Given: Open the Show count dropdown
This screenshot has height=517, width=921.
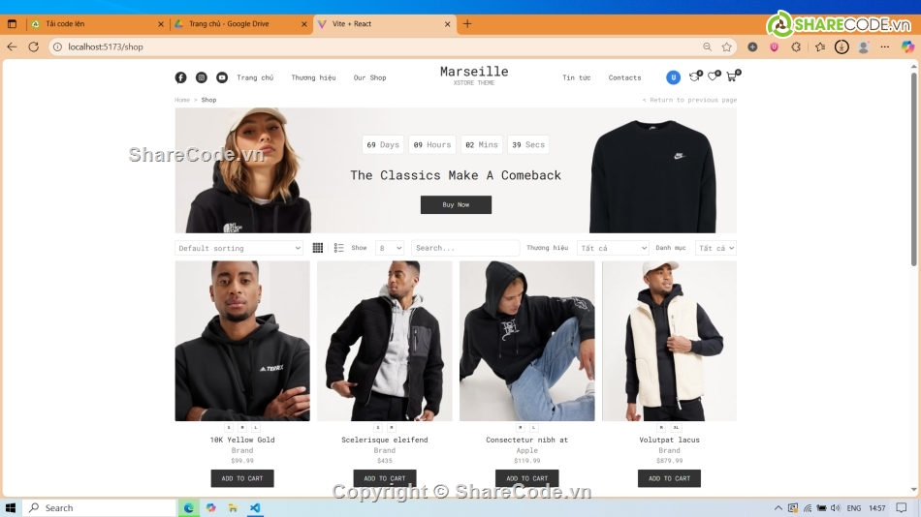Looking at the screenshot, I should tap(390, 248).
